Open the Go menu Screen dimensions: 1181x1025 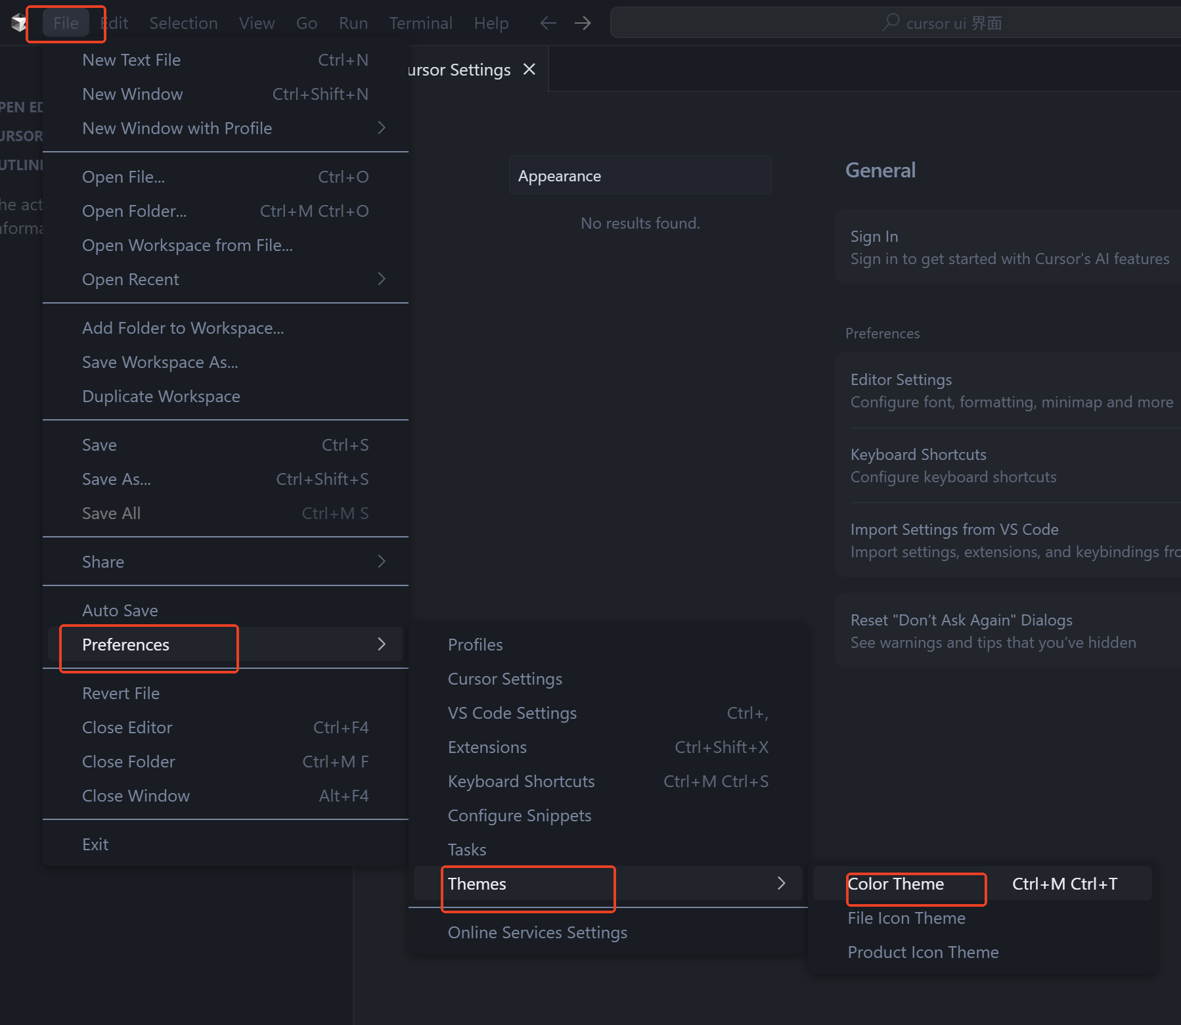(x=307, y=23)
